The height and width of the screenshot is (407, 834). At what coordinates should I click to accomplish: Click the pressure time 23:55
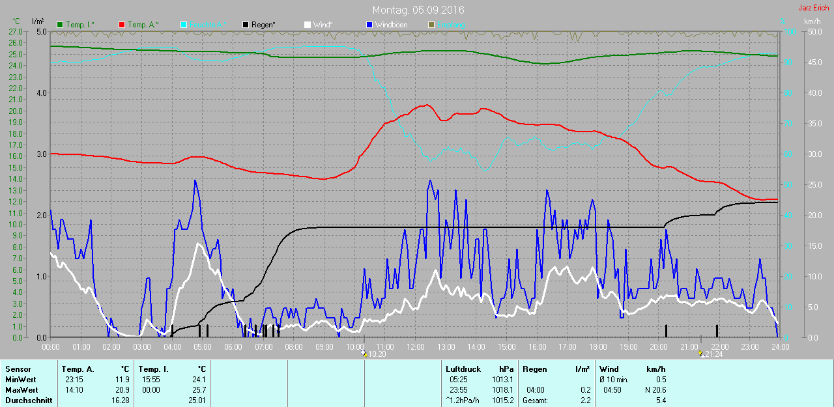[459, 390]
